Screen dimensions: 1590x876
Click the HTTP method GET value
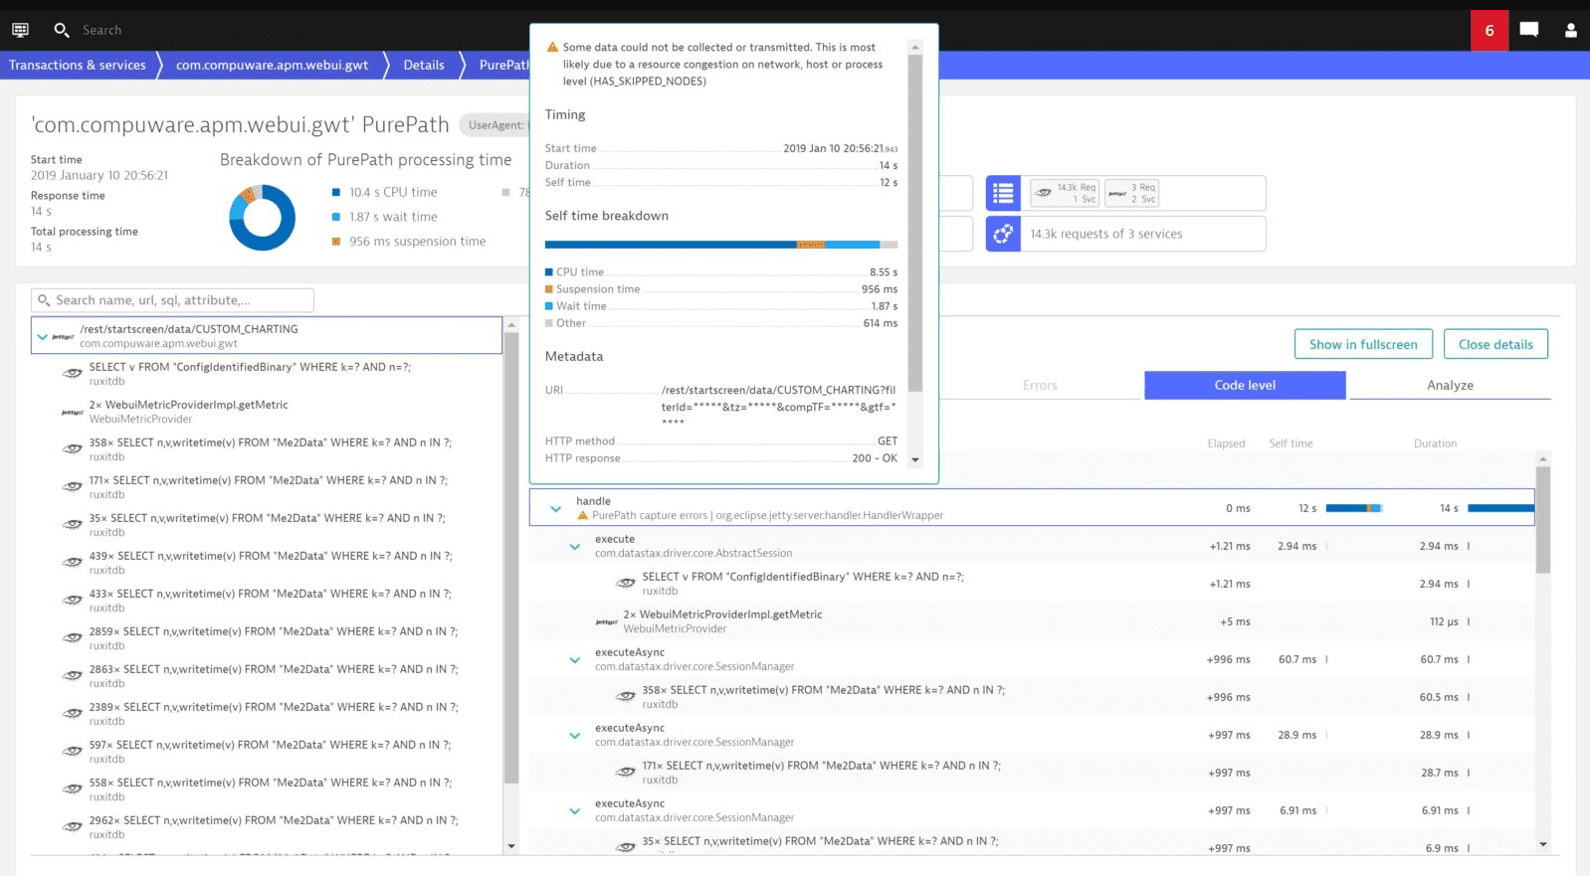tap(888, 441)
